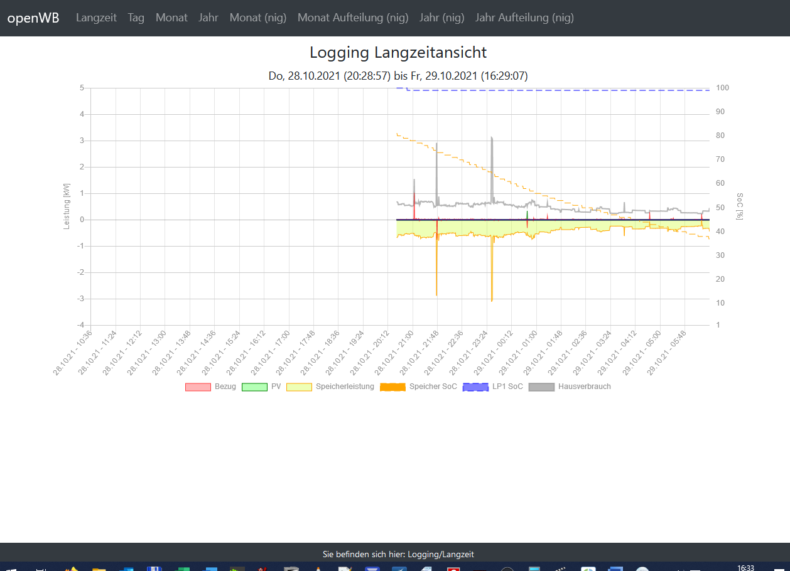Switch to the Tag view
The height and width of the screenshot is (571, 790).
click(x=136, y=18)
